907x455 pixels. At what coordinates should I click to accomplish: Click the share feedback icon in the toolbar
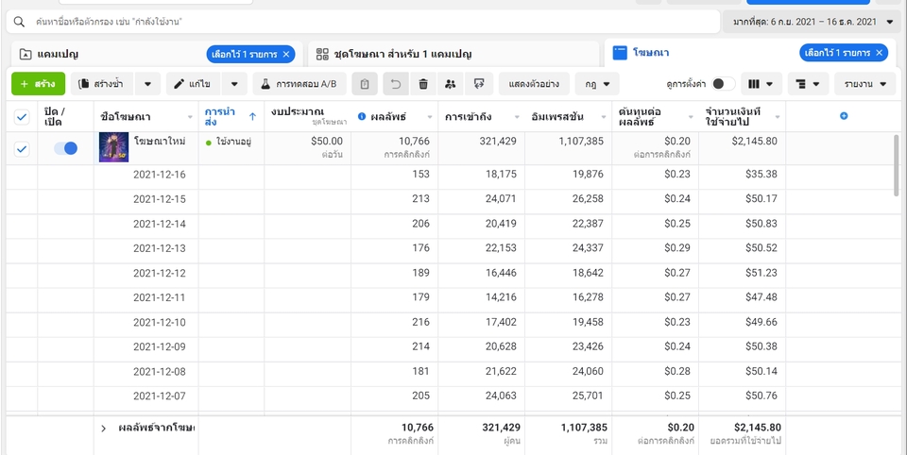(479, 84)
